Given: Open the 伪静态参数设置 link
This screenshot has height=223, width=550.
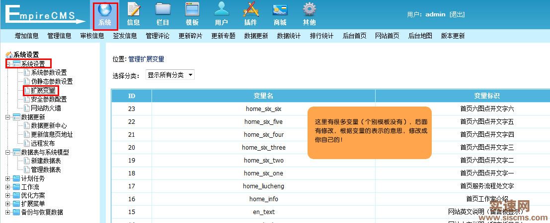Looking at the screenshot, I should pos(52,82).
